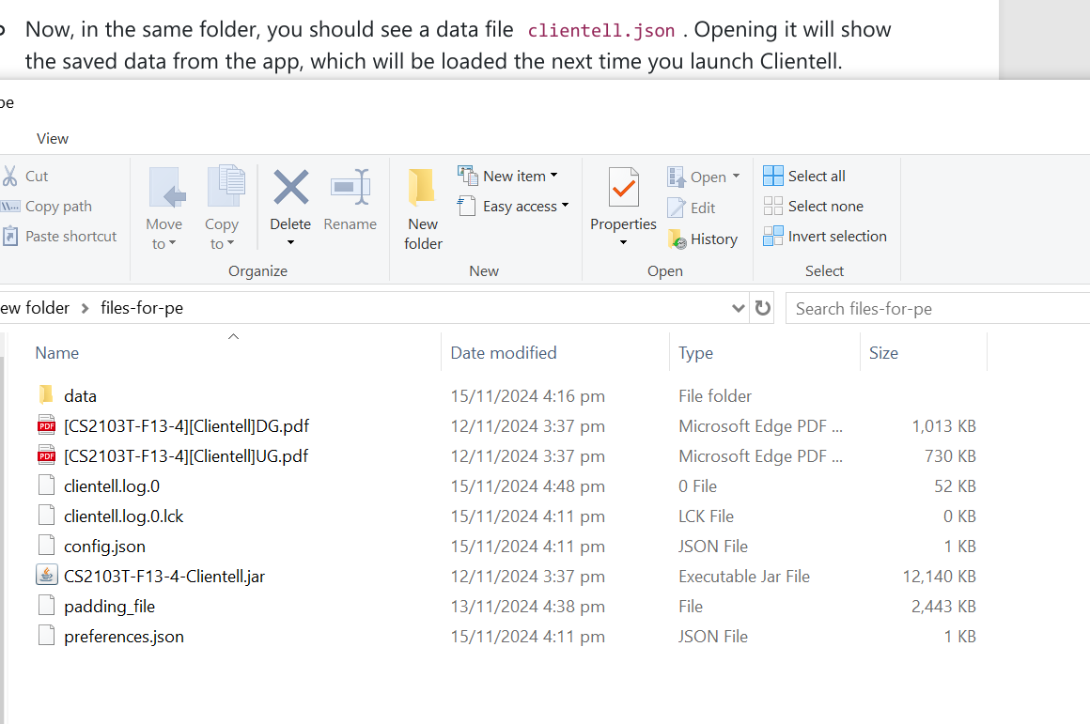
Task: Click the Search files-for-pe box
Action: pyautogui.click(x=937, y=308)
